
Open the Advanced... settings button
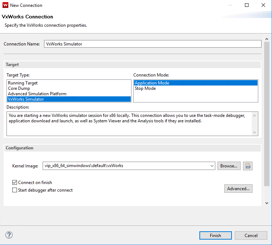(238, 188)
